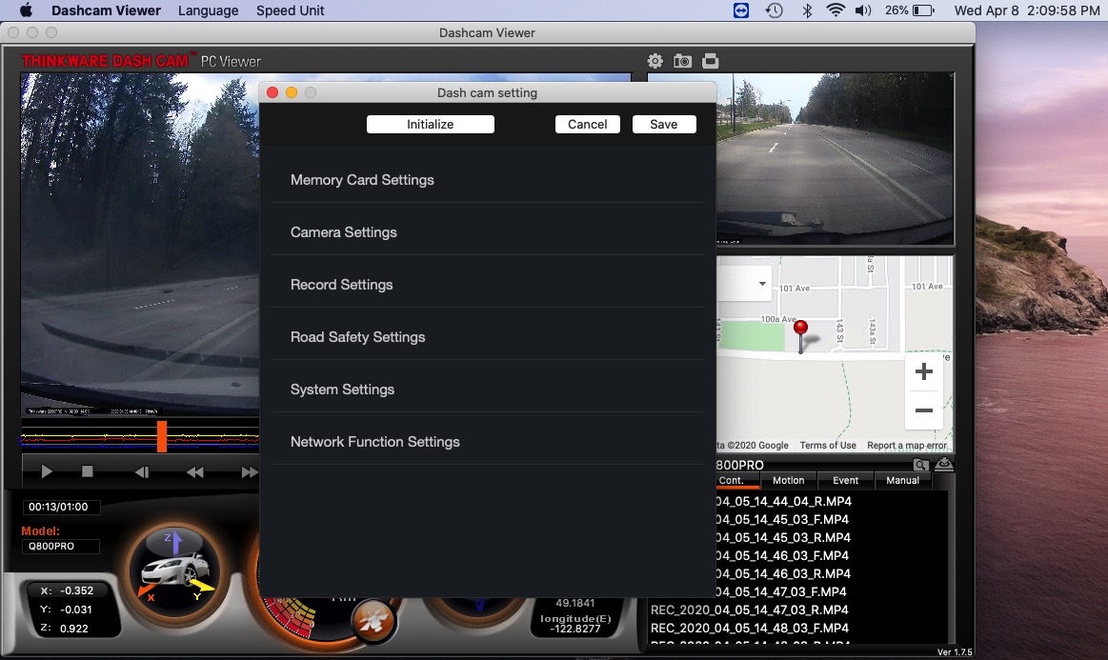Open Camera Settings section
Viewport: 1108px width, 660px height.
pos(488,232)
